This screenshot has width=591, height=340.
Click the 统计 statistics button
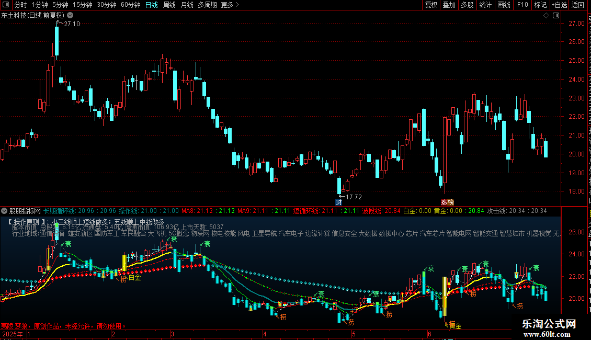pos(485,5)
